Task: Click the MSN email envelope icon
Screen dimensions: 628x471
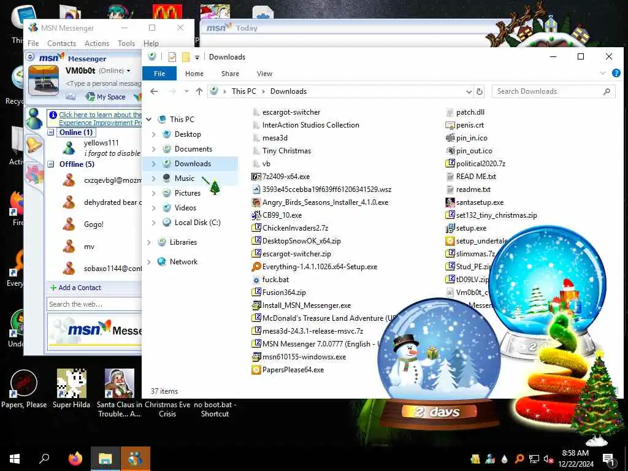Action: coord(71,96)
